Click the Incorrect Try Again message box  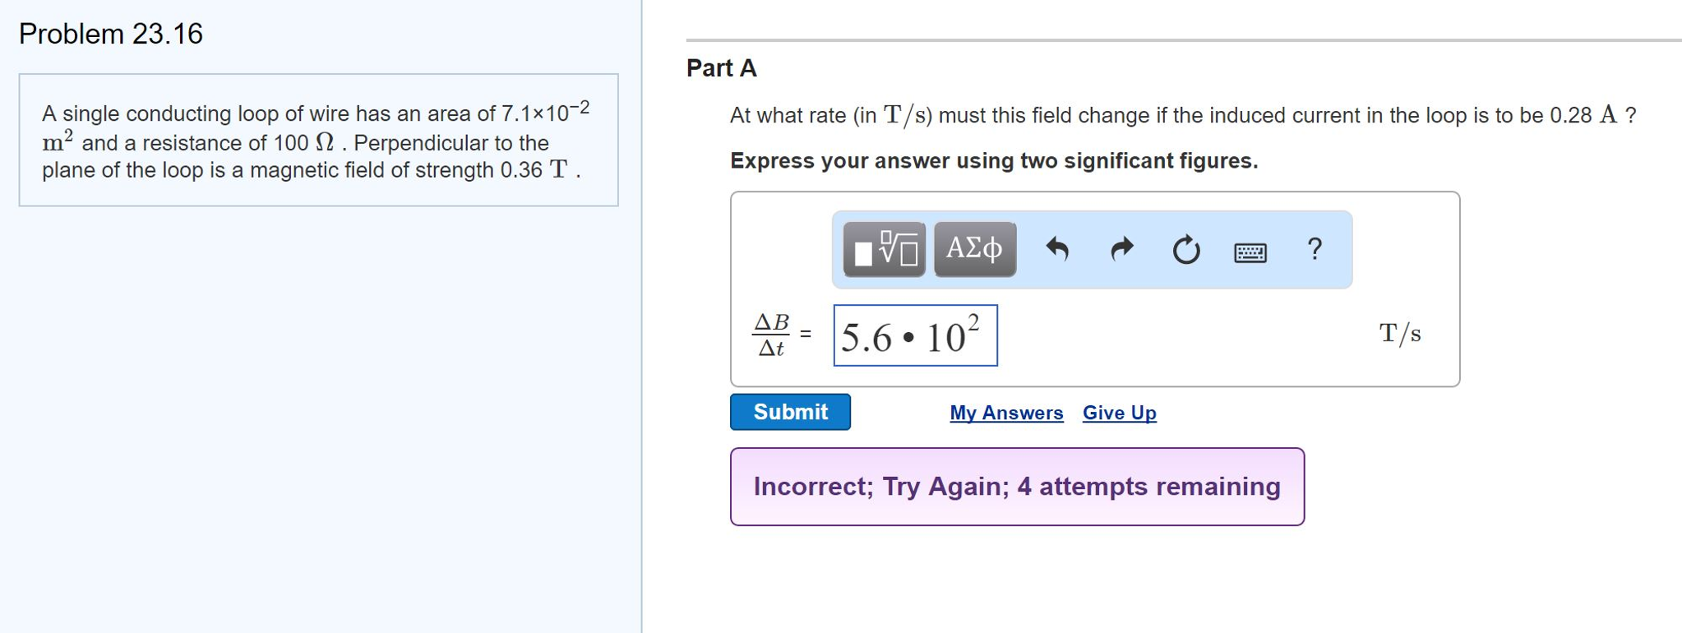pos(1017,486)
